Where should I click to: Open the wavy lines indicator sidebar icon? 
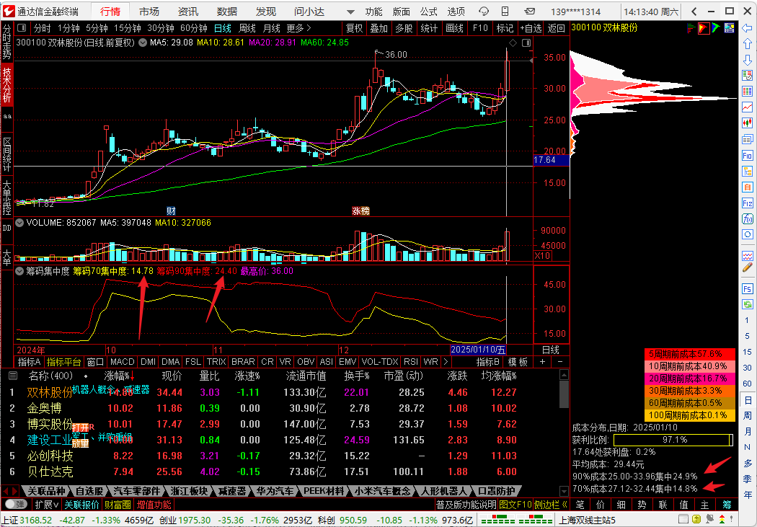(748, 254)
